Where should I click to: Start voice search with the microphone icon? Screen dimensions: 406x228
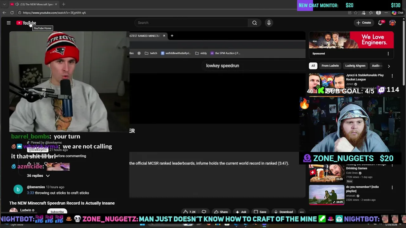(269, 23)
